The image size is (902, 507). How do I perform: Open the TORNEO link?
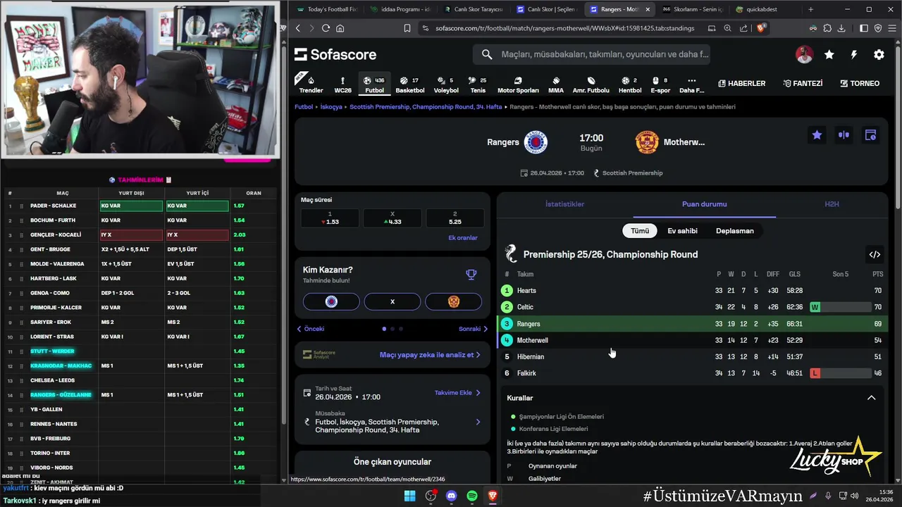click(x=860, y=83)
